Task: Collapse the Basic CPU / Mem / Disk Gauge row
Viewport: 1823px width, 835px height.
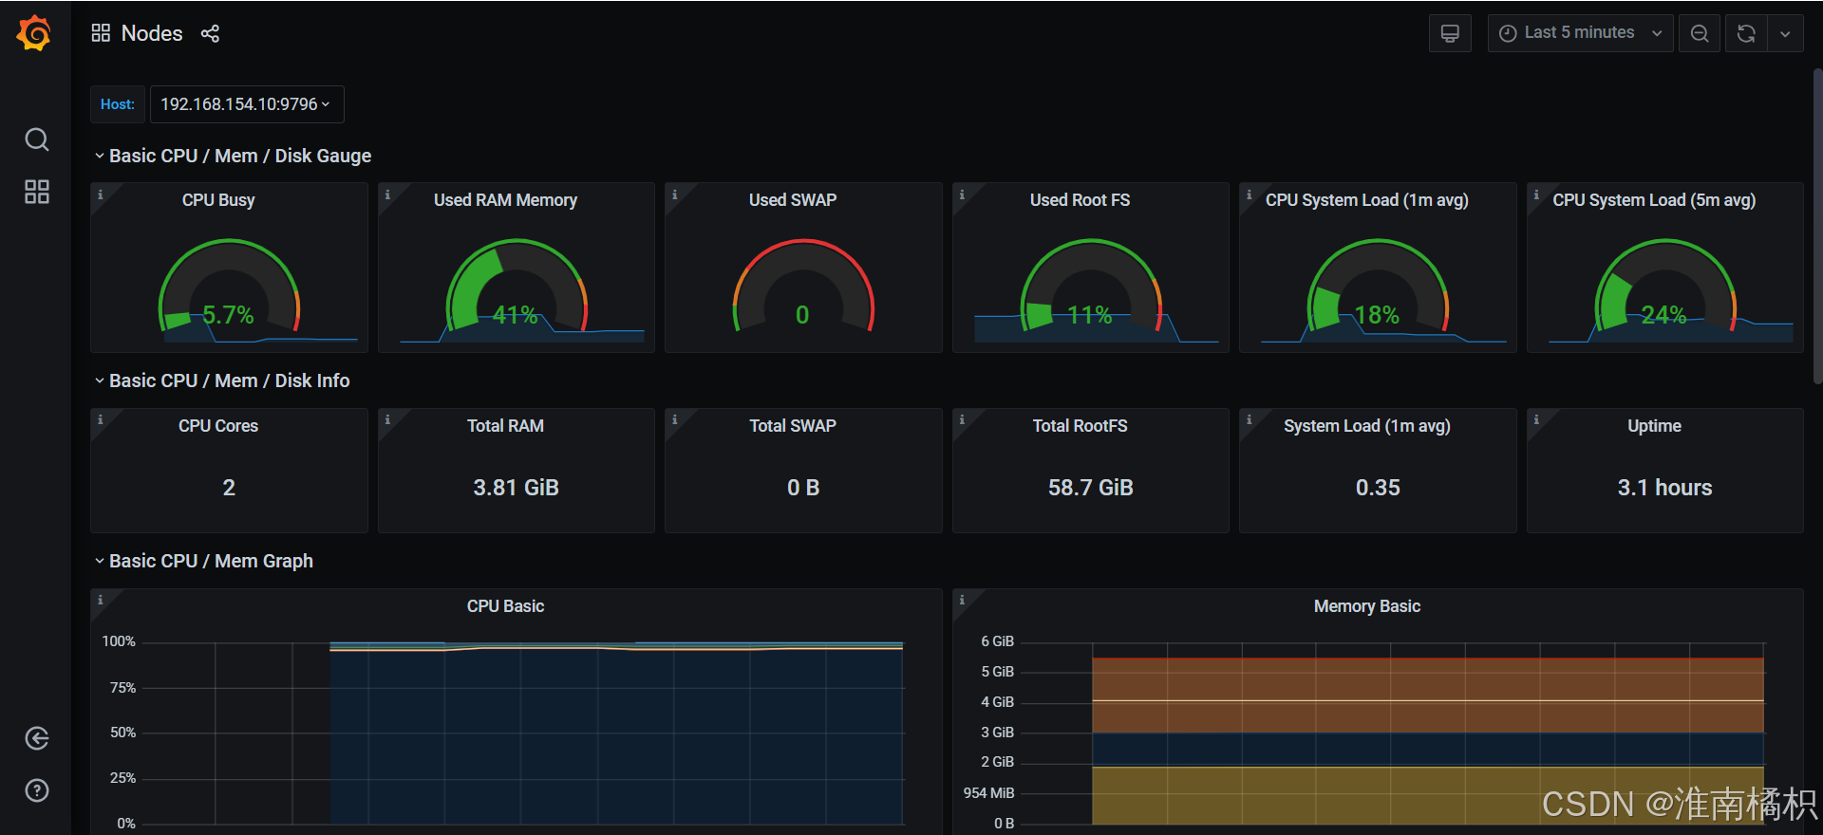Action: click(x=232, y=156)
